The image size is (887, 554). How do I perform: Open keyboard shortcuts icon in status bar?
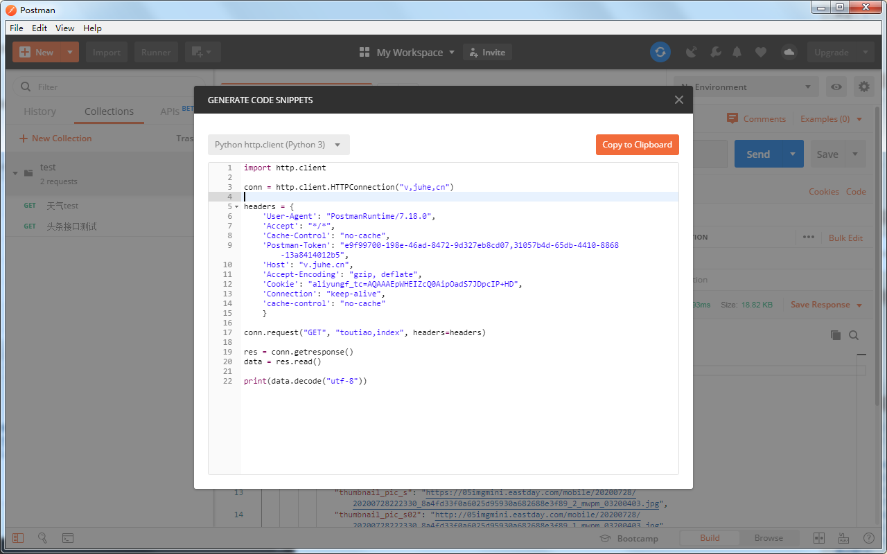tap(843, 538)
